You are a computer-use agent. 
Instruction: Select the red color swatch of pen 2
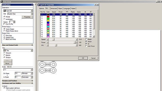tap(48, 16)
